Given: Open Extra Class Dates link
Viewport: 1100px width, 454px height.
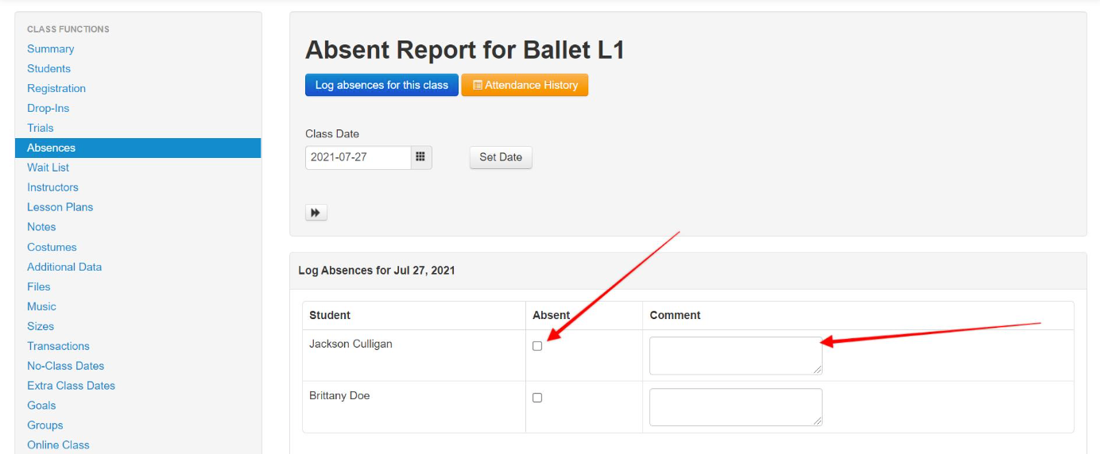Looking at the screenshot, I should click(x=72, y=387).
